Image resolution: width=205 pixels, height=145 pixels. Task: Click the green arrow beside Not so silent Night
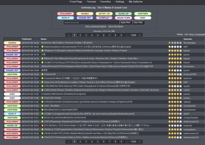click(x=42, y=110)
